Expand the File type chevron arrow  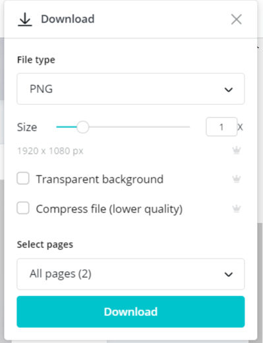229,90
